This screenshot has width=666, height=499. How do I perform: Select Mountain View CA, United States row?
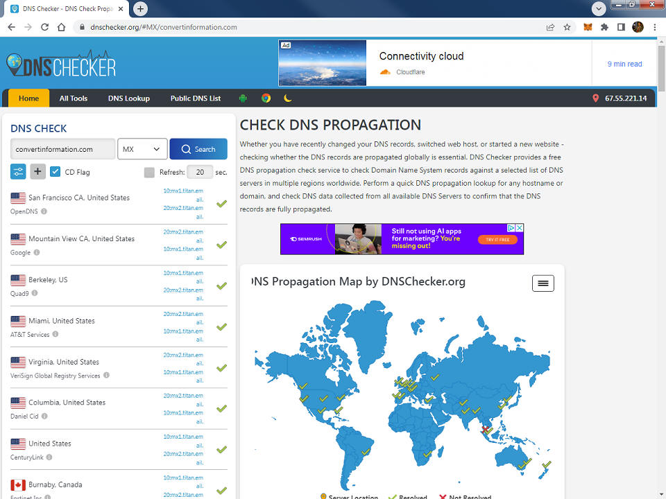(x=119, y=245)
